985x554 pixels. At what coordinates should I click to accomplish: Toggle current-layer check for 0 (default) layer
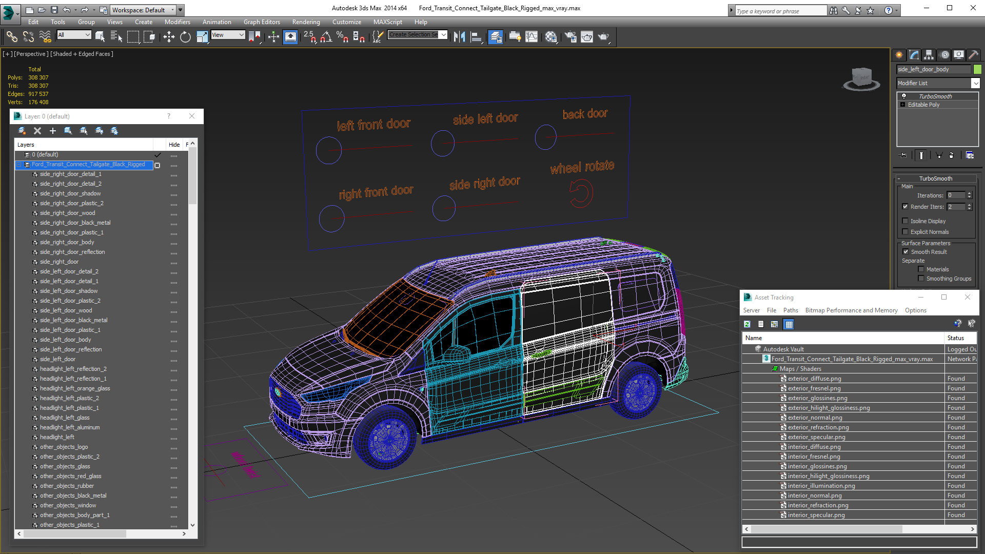[157, 155]
